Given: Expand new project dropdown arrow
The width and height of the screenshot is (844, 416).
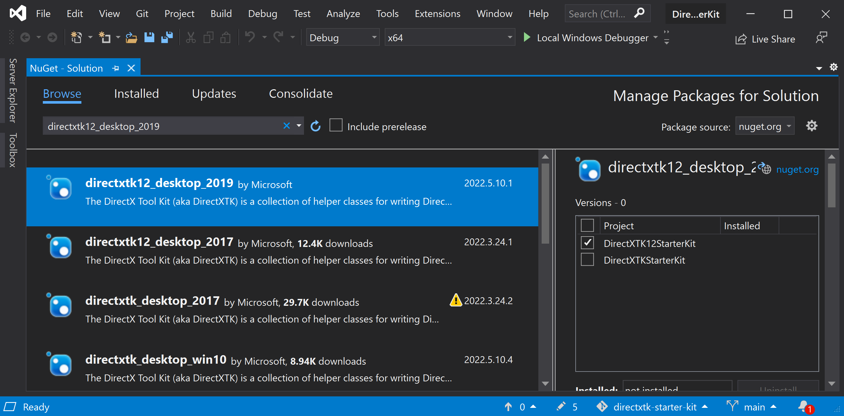Looking at the screenshot, I should point(90,38).
